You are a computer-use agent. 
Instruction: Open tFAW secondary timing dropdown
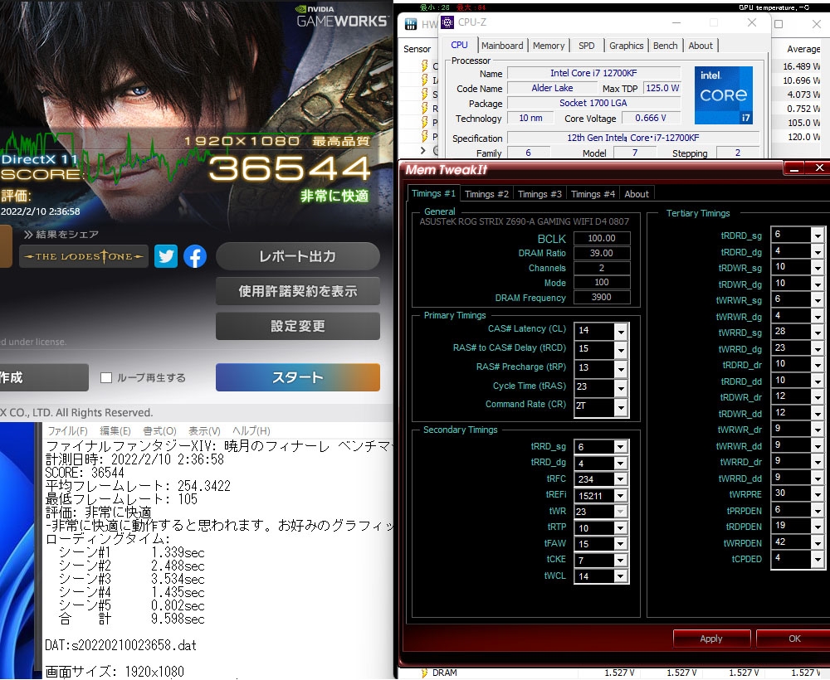pyautogui.click(x=621, y=544)
